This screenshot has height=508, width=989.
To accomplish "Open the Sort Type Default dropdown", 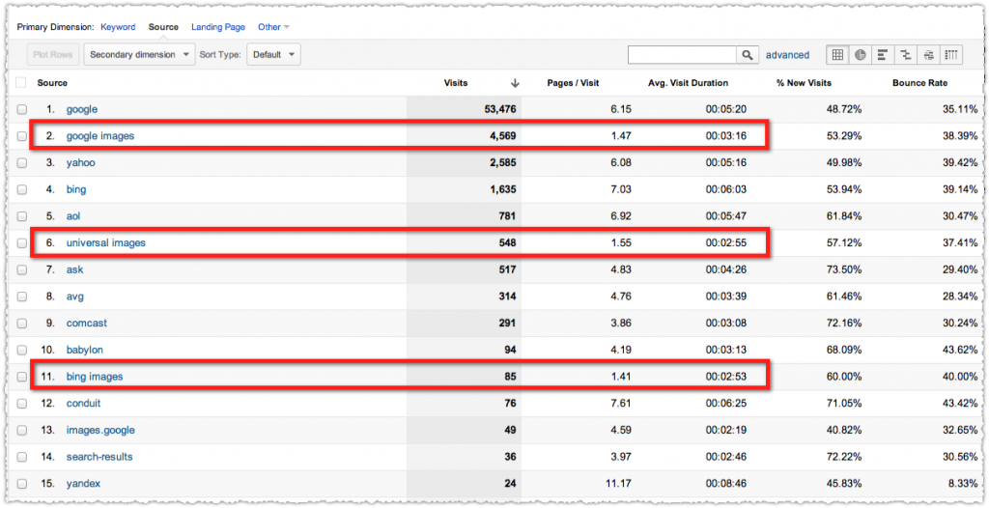I will click(x=273, y=54).
